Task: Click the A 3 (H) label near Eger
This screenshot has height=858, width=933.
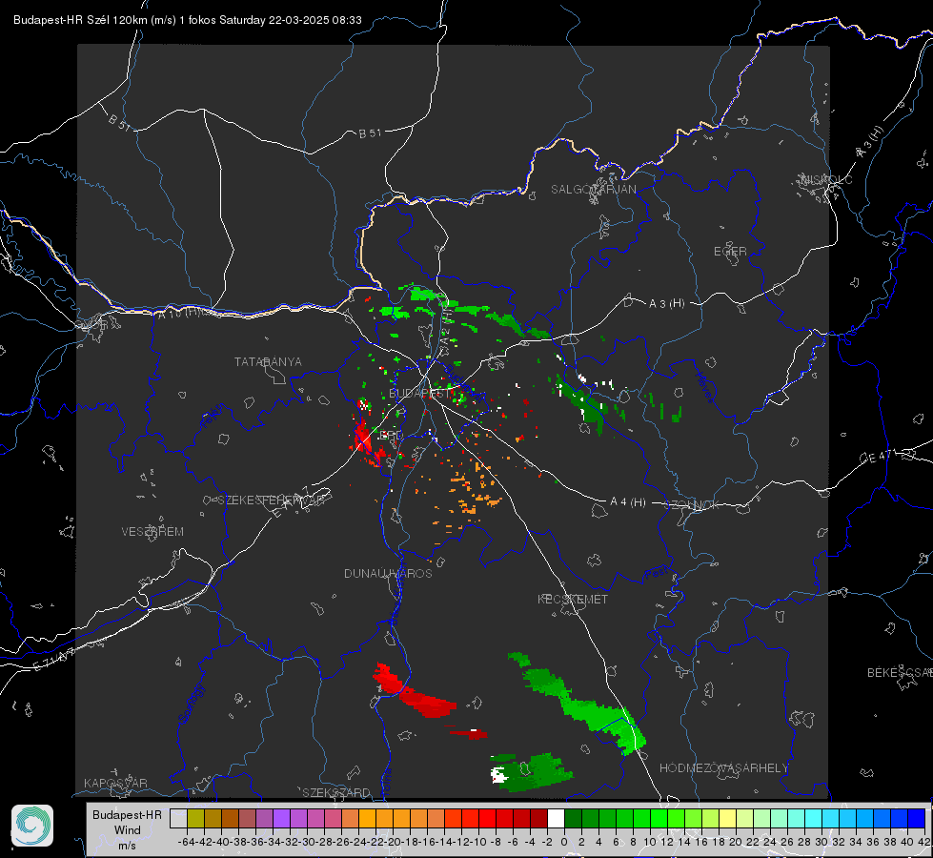Action: pyautogui.click(x=666, y=304)
